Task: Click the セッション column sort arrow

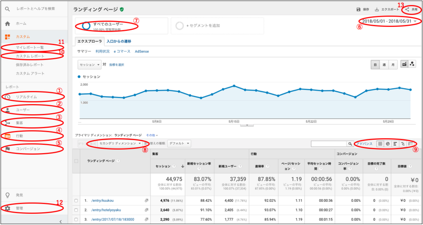Action: (183, 166)
